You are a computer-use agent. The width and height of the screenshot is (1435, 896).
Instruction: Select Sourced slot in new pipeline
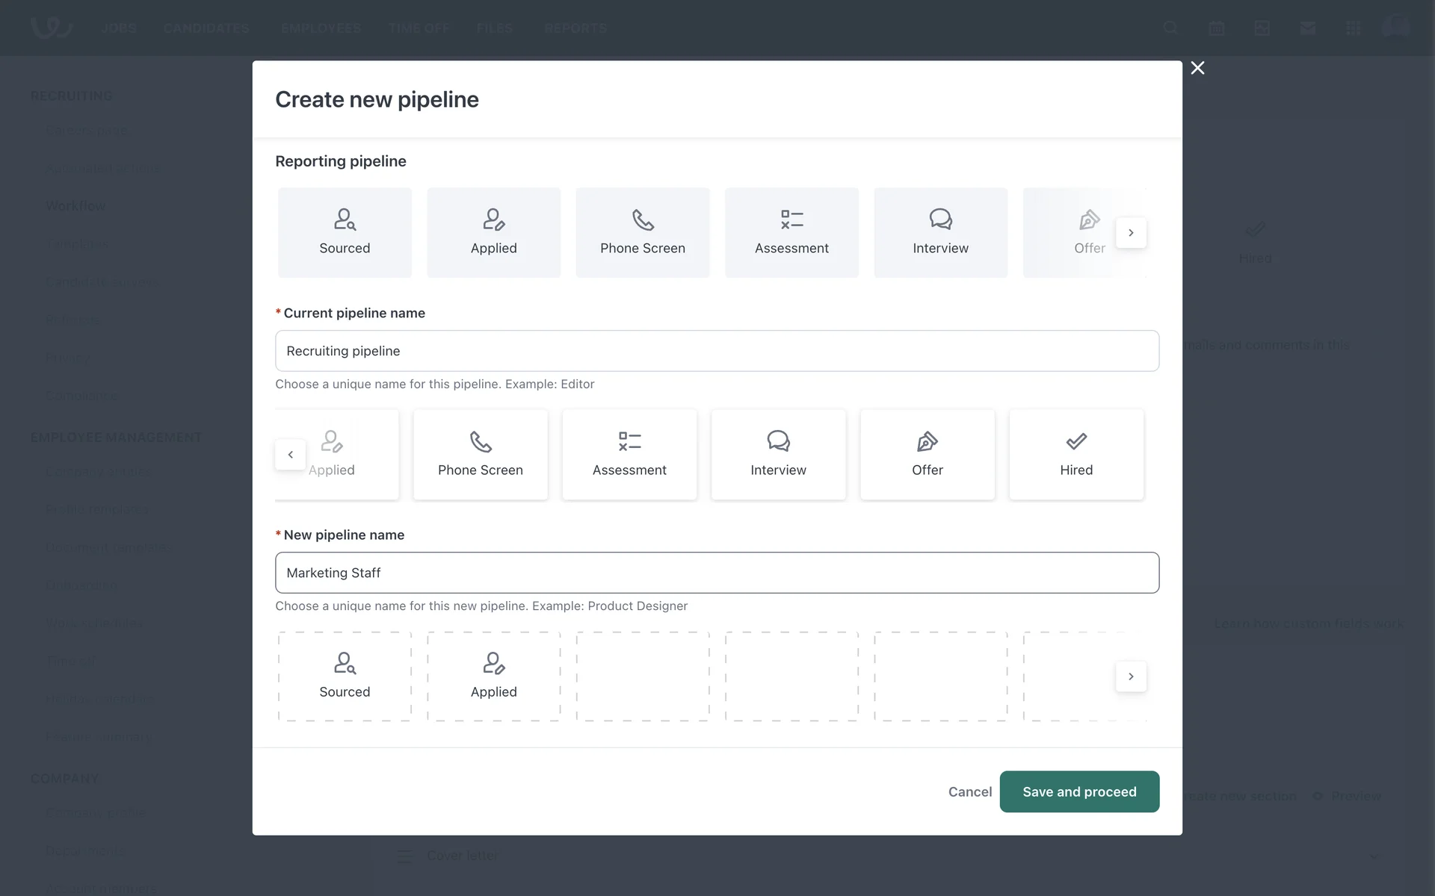(x=345, y=676)
